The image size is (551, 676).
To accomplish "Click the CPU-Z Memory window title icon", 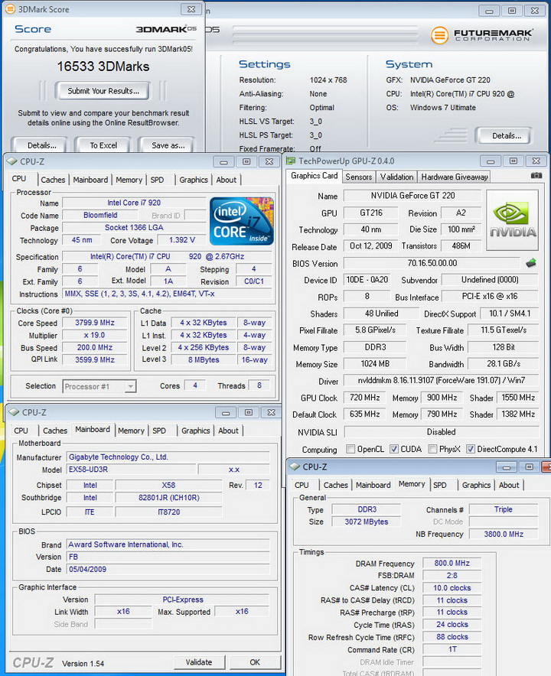I will point(295,466).
